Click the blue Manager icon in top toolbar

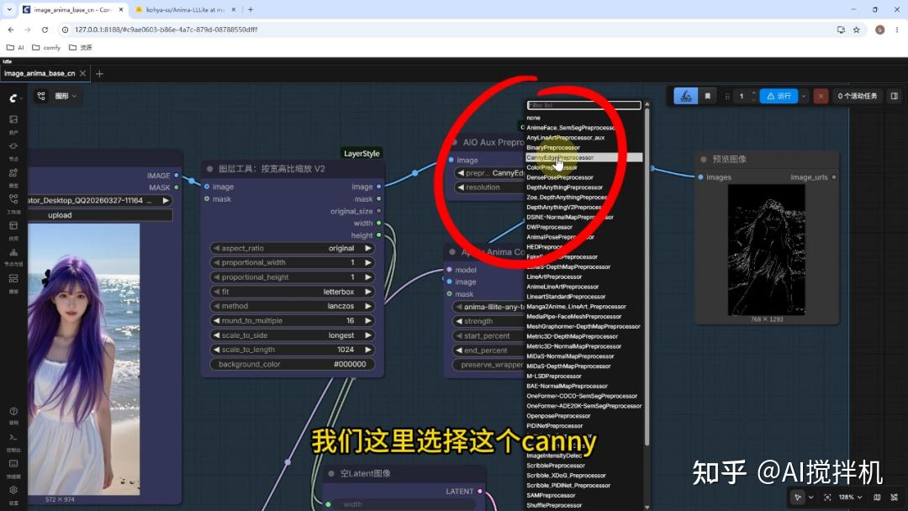tap(686, 96)
